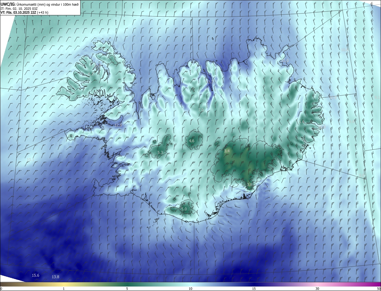Click the 1 tick on the color scale
The width and height of the screenshot is (381, 291).
click(64, 289)
